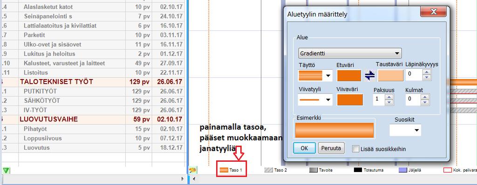
Task: Close the Aluetyylin määrittely dialog
Action: (433, 12)
